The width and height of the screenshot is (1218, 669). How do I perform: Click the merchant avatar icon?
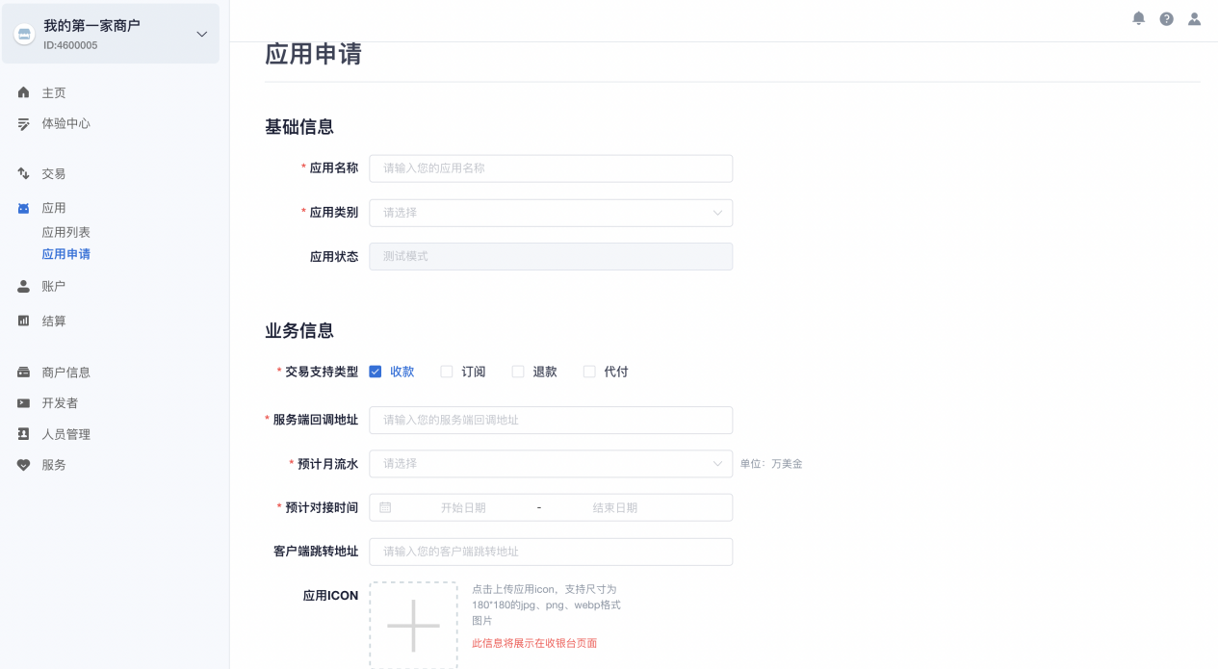24,34
